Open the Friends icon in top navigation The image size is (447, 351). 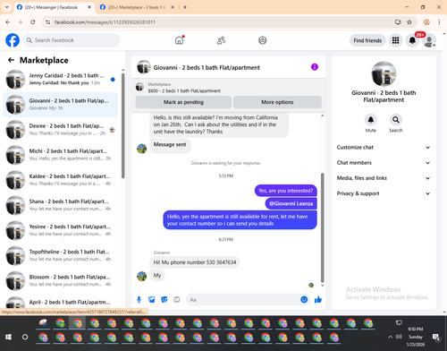[x=221, y=40]
